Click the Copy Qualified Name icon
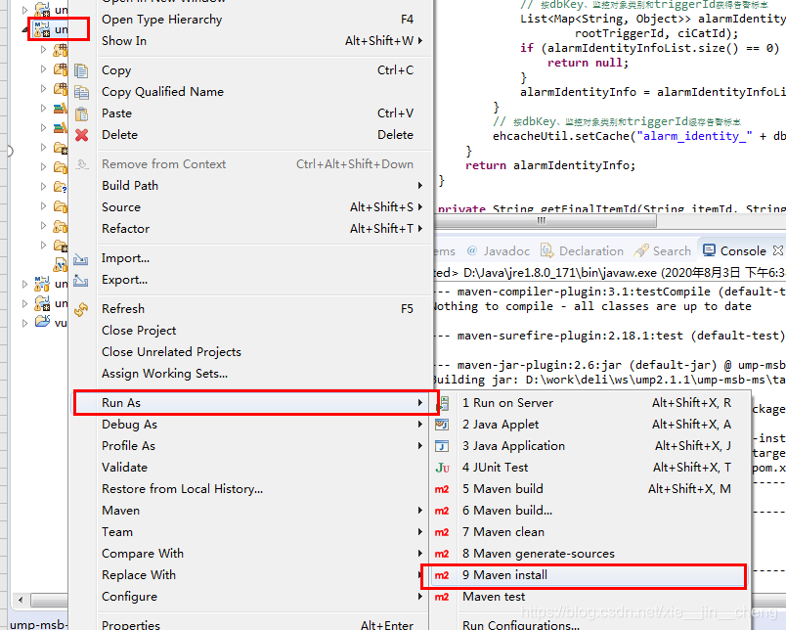Image resolution: width=786 pixels, height=630 pixels. 81,92
